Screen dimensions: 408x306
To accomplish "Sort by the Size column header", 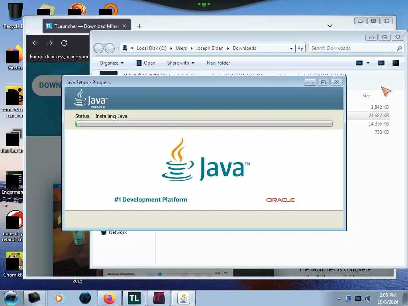I will point(367,96).
